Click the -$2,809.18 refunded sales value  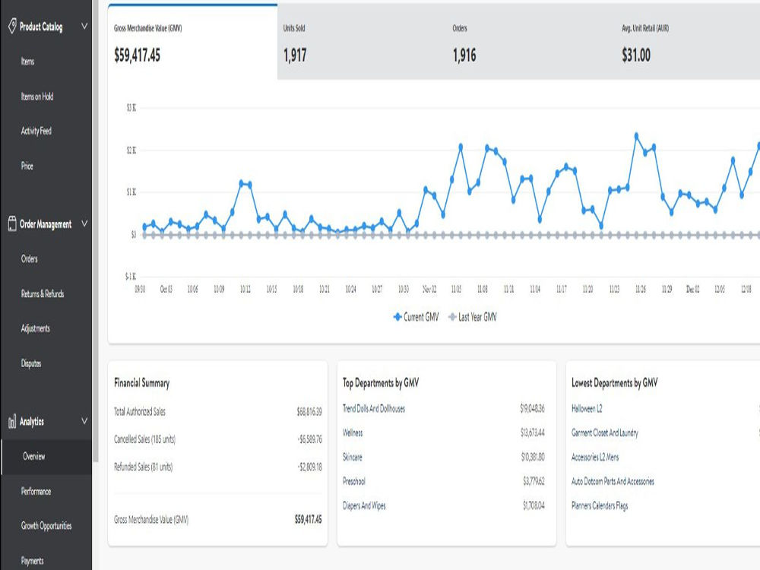pyautogui.click(x=310, y=467)
